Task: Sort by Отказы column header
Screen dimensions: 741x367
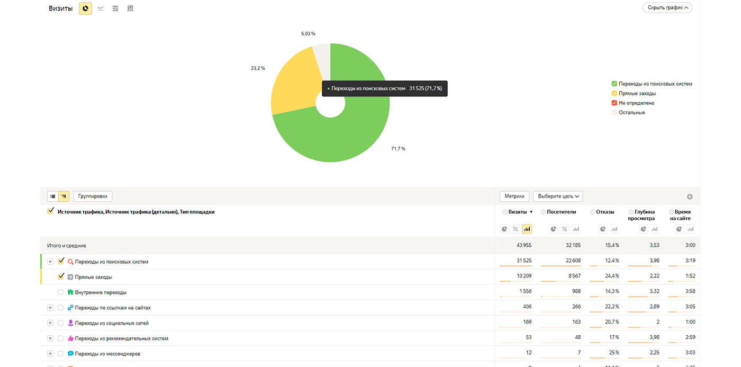Action: (x=605, y=212)
